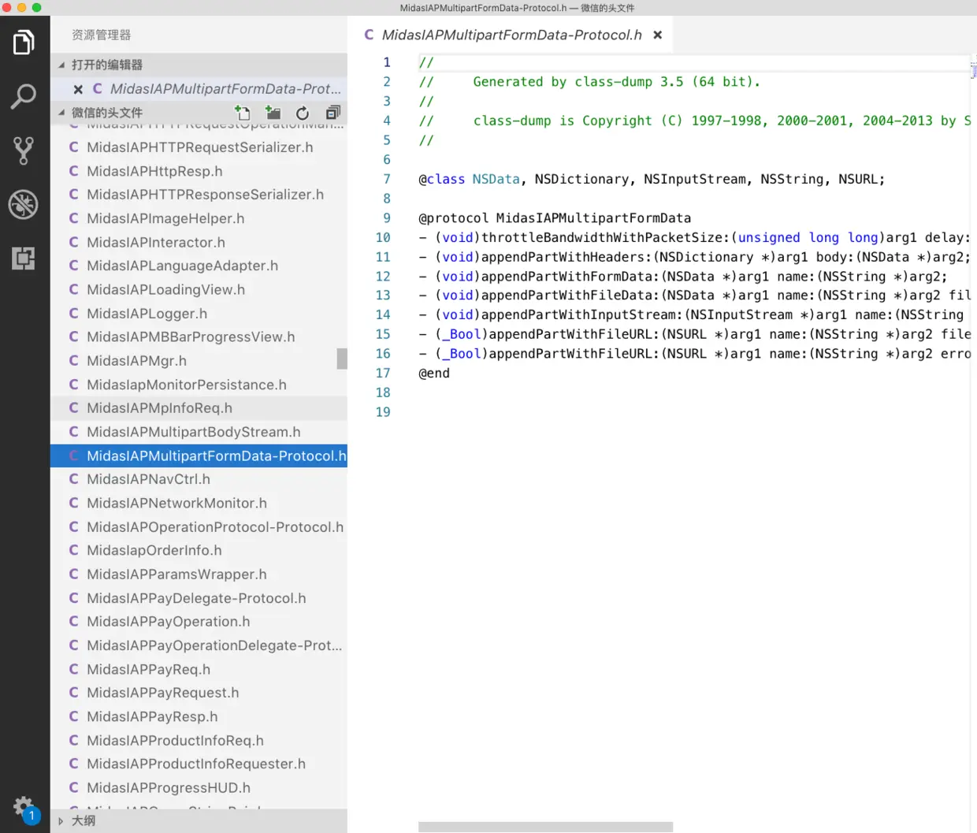Open MidasIAPOperationProtocol-Protocol.h file
The image size is (977, 833).
(x=199, y=526)
